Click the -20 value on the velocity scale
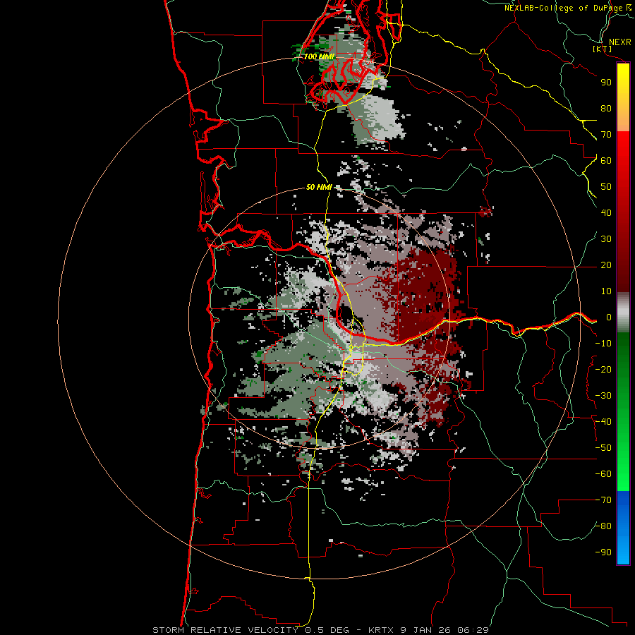 (x=603, y=369)
